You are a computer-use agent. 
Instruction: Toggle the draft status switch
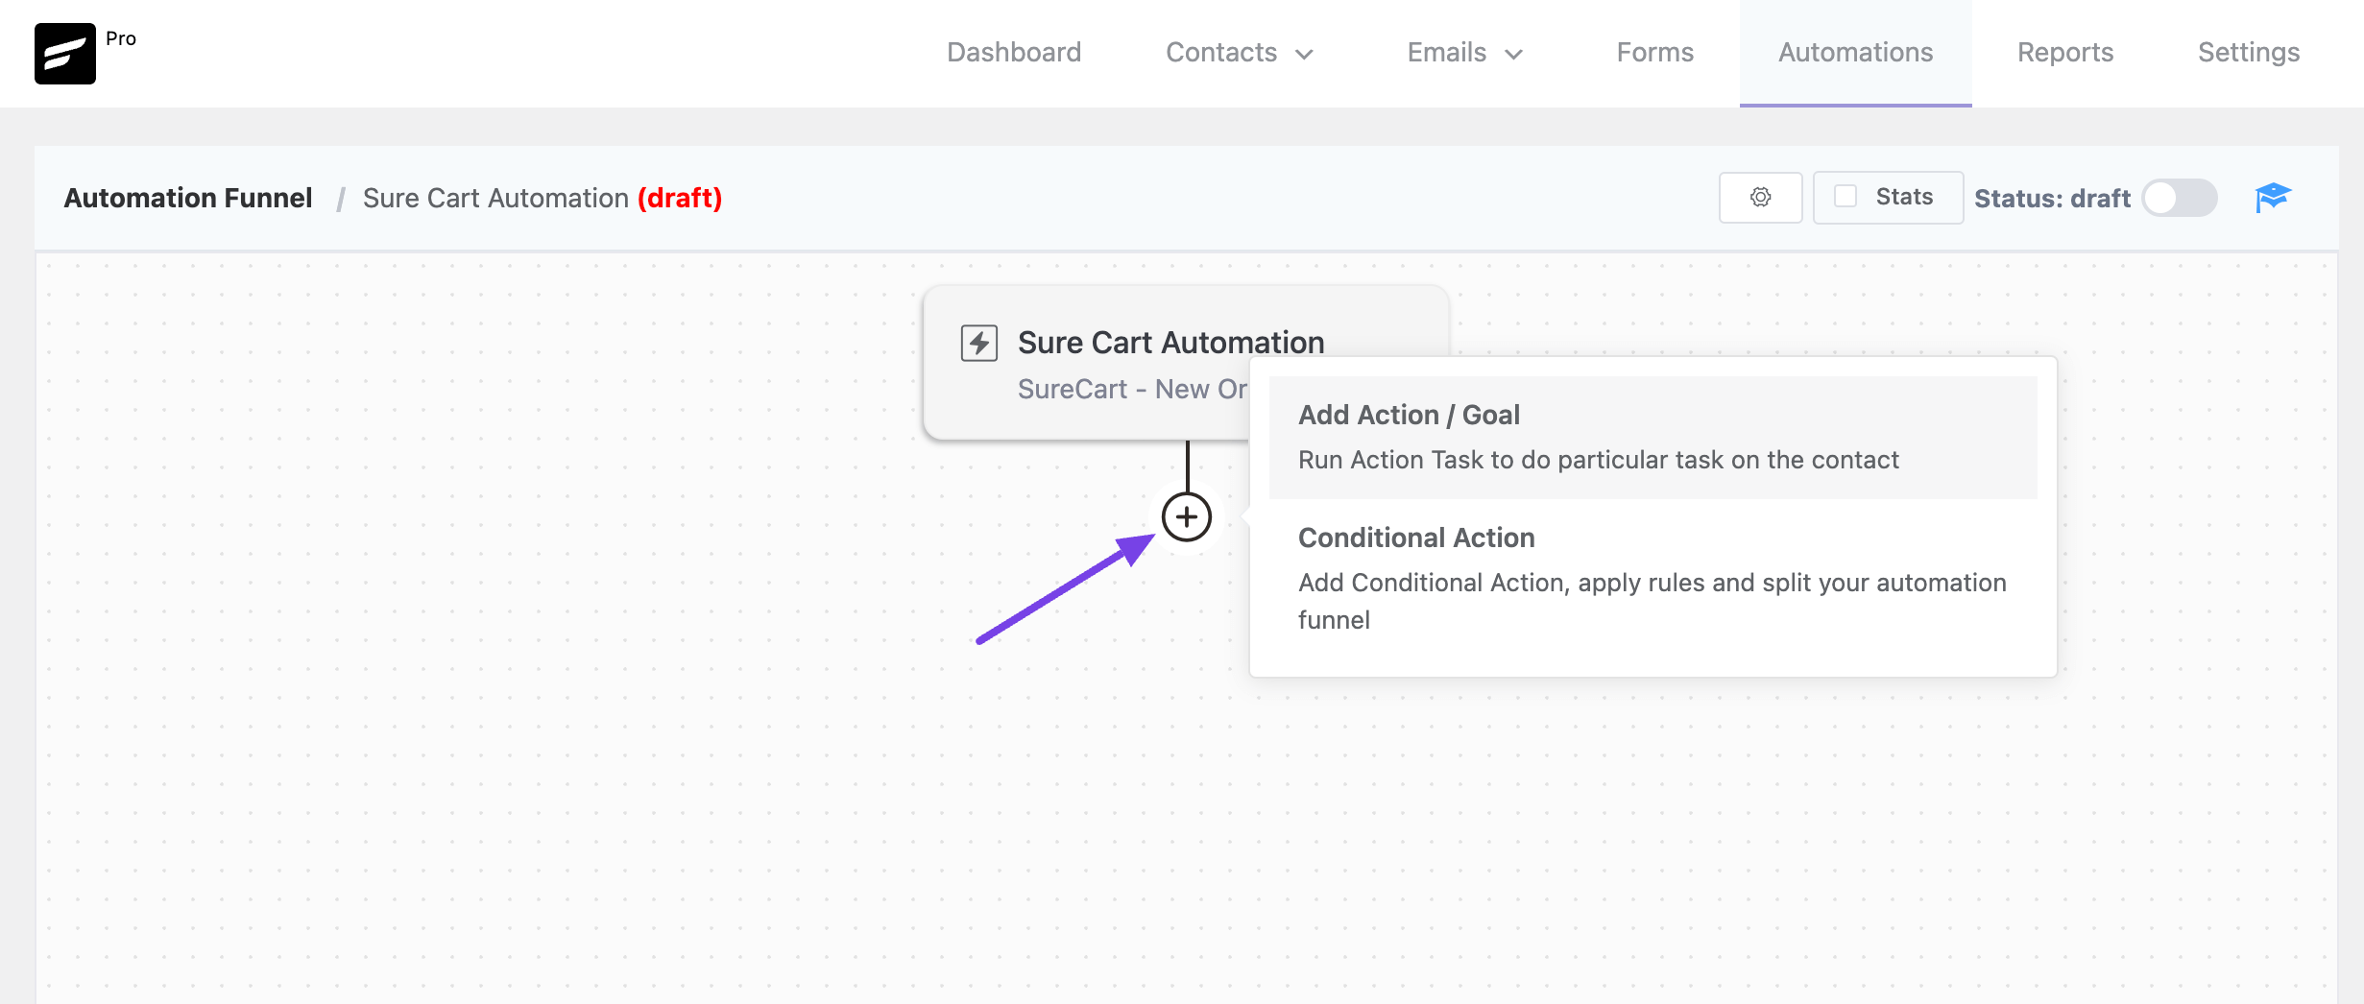[x=2180, y=198]
